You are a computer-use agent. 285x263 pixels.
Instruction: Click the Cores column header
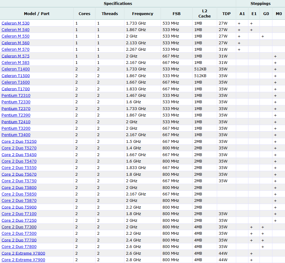[x=84, y=14]
